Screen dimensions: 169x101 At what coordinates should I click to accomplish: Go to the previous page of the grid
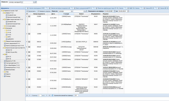pyautogui.click(x=30, y=95)
